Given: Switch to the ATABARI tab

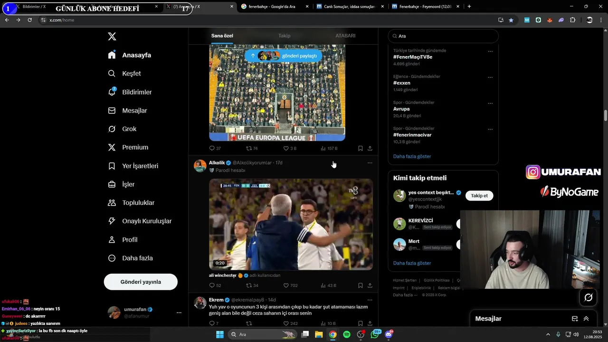Looking at the screenshot, I should coord(345,36).
